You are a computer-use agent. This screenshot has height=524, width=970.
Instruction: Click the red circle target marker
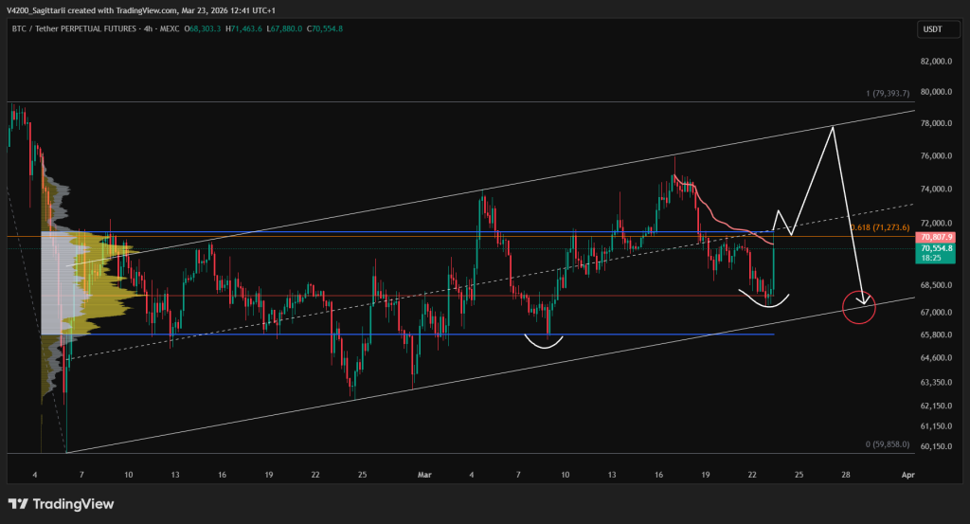coord(858,306)
